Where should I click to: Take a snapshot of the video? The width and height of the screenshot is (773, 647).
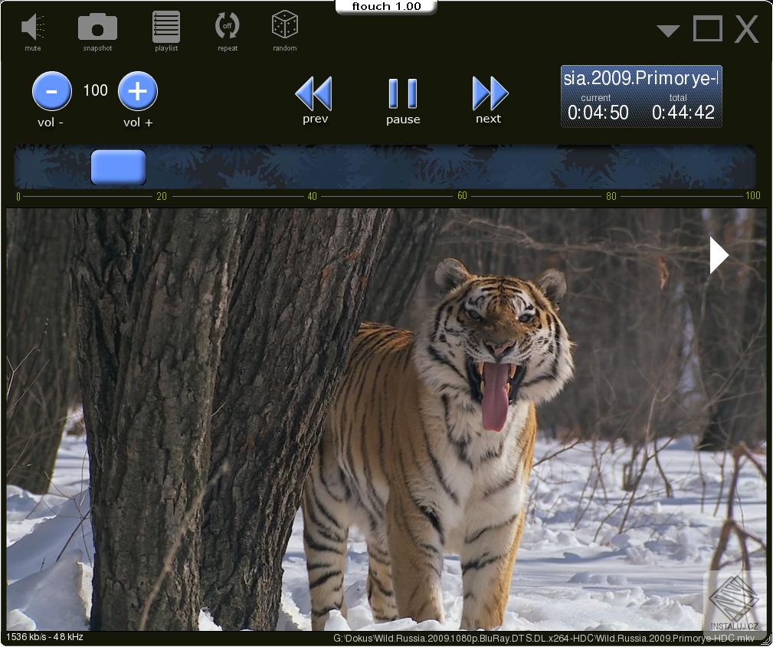pos(97,27)
